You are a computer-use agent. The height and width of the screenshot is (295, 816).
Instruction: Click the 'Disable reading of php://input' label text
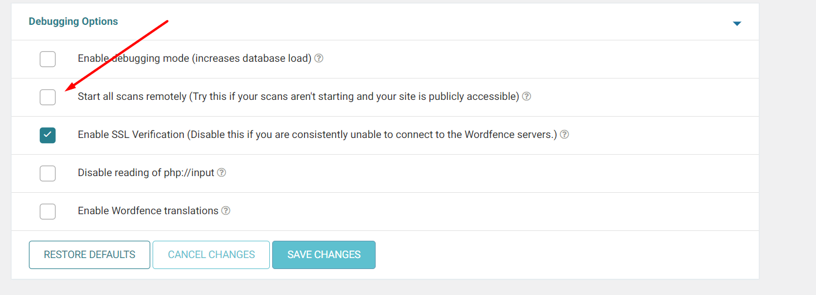click(x=146, y=173)
